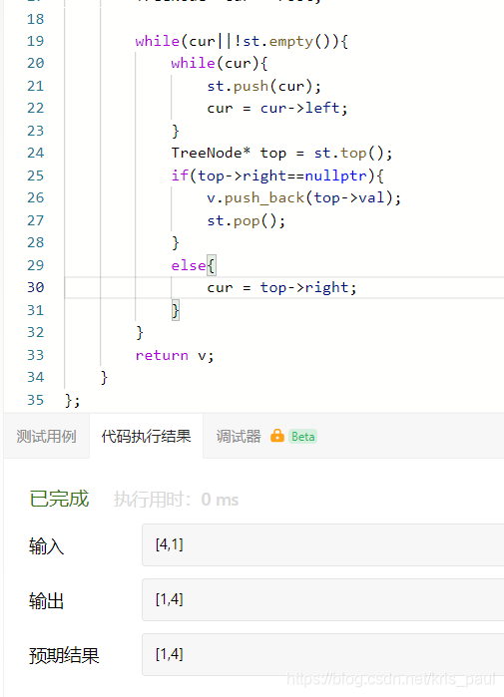This screenshot has height=697, width=504.
Task: Click line number 24 in the gutter
Action: [35, 153]
